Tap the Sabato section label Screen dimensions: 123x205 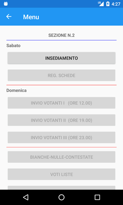pos(14,46)
